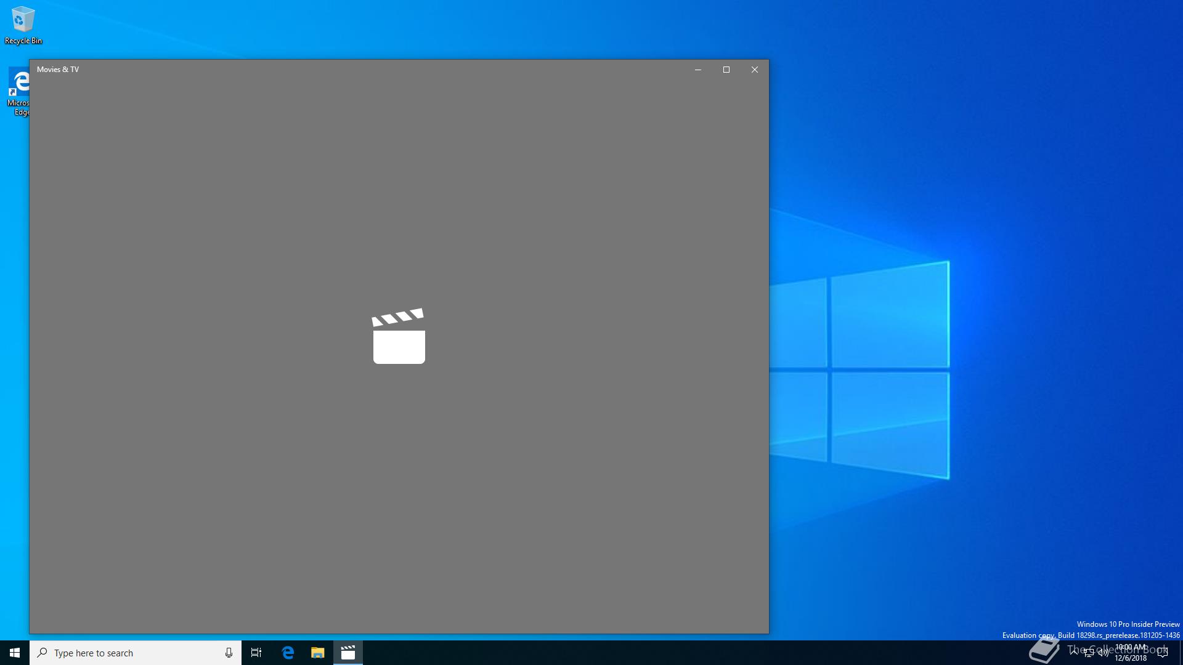The width and height of the screenshot is (1183, 665).
Task: Launch Microsoft Edge from taskbar
Action: click(288, 653)
